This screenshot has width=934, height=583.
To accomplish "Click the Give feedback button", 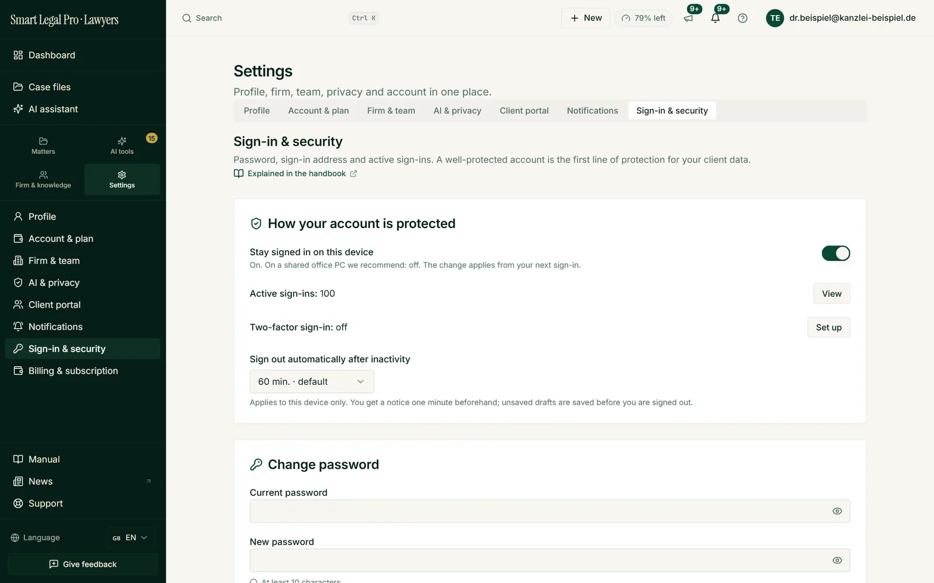I will coord(83,564).
